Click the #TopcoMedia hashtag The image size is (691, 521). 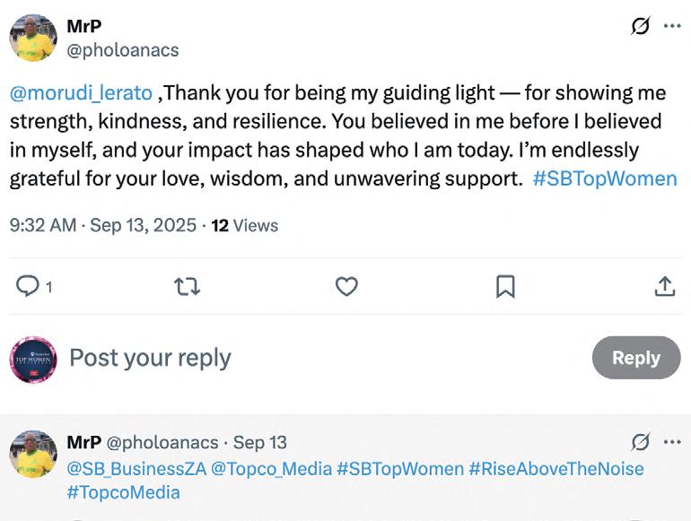click(x=123, y=491)
